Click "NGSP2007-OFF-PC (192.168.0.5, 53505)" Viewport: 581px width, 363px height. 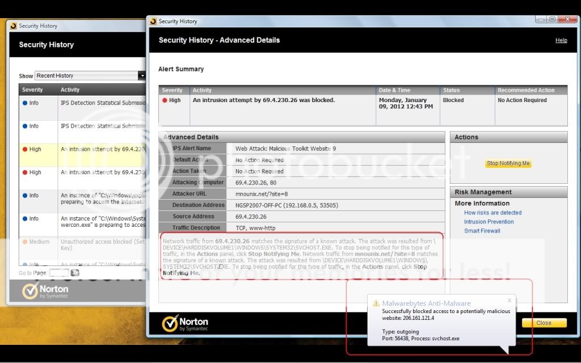[287, 205]
